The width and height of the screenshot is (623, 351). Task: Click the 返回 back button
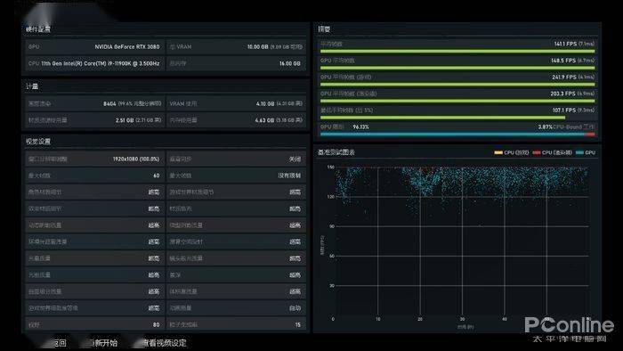click(60, 343)
